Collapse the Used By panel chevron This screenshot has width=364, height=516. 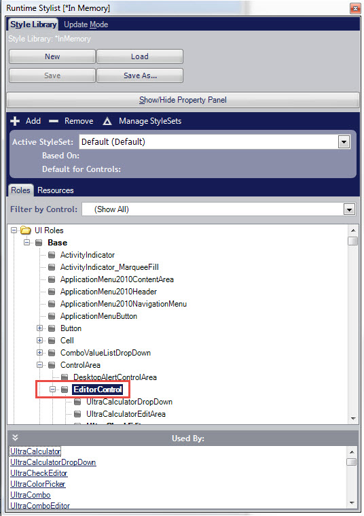click(x=15, y=438)
